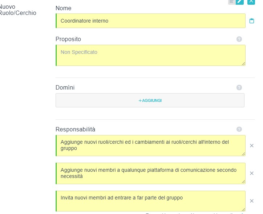Click the +AGGIUNGI button under Domìni
The height and width of the screenshot is (214, 263).
(150, 100)
